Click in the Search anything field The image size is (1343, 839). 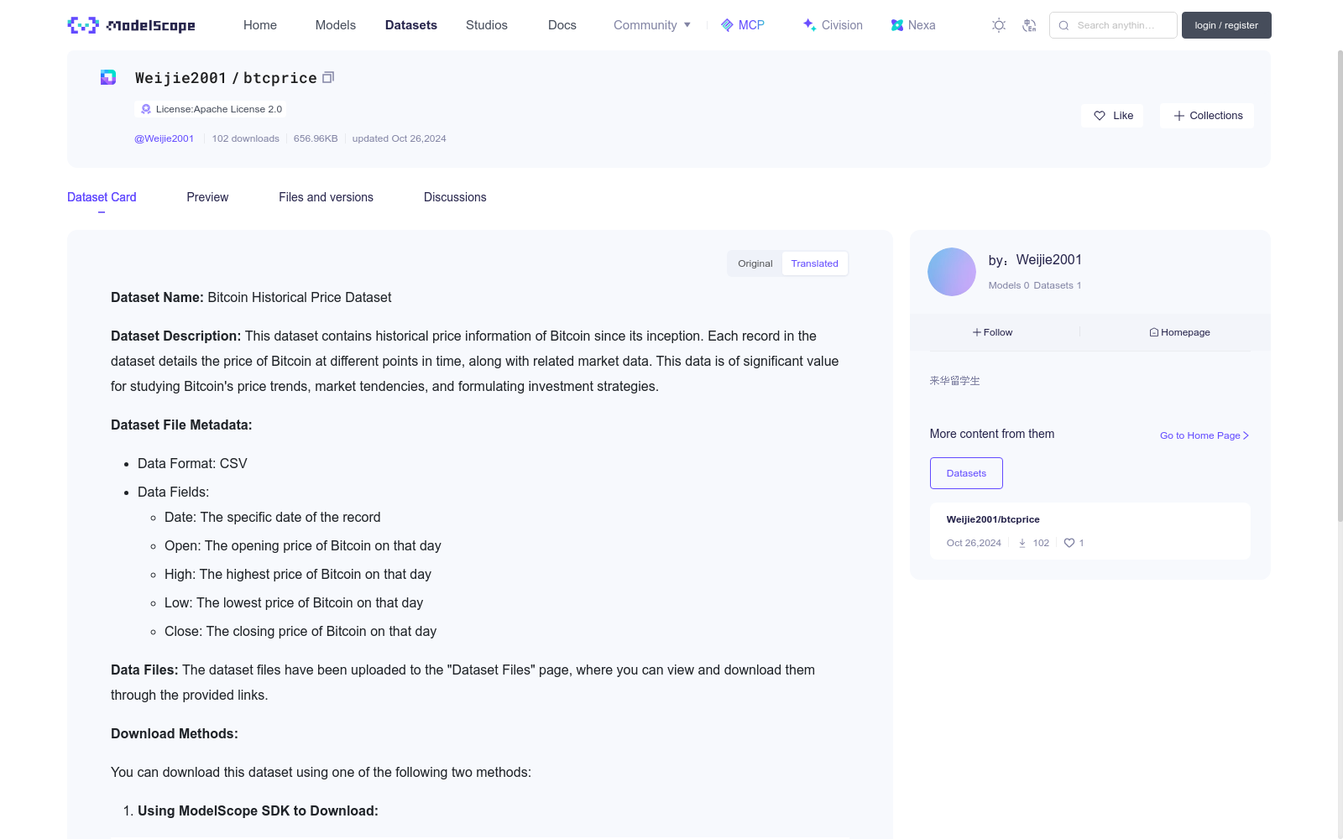(x=1113, y=25)
